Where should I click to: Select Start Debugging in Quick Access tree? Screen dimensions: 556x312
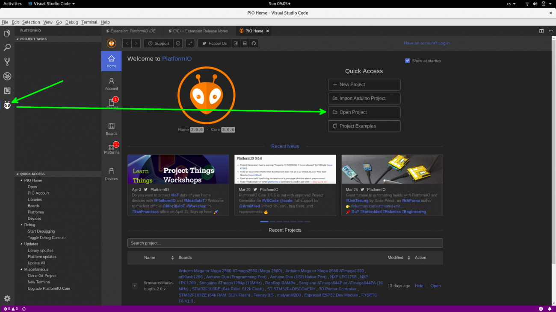pyautogui.click(x=41, y=231)
